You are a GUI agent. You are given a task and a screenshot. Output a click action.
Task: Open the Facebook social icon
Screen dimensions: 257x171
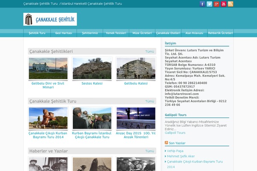202,4
